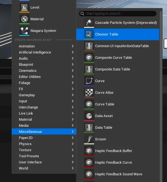Open the Texture category

pyautogui.click(x=44, y=150)
